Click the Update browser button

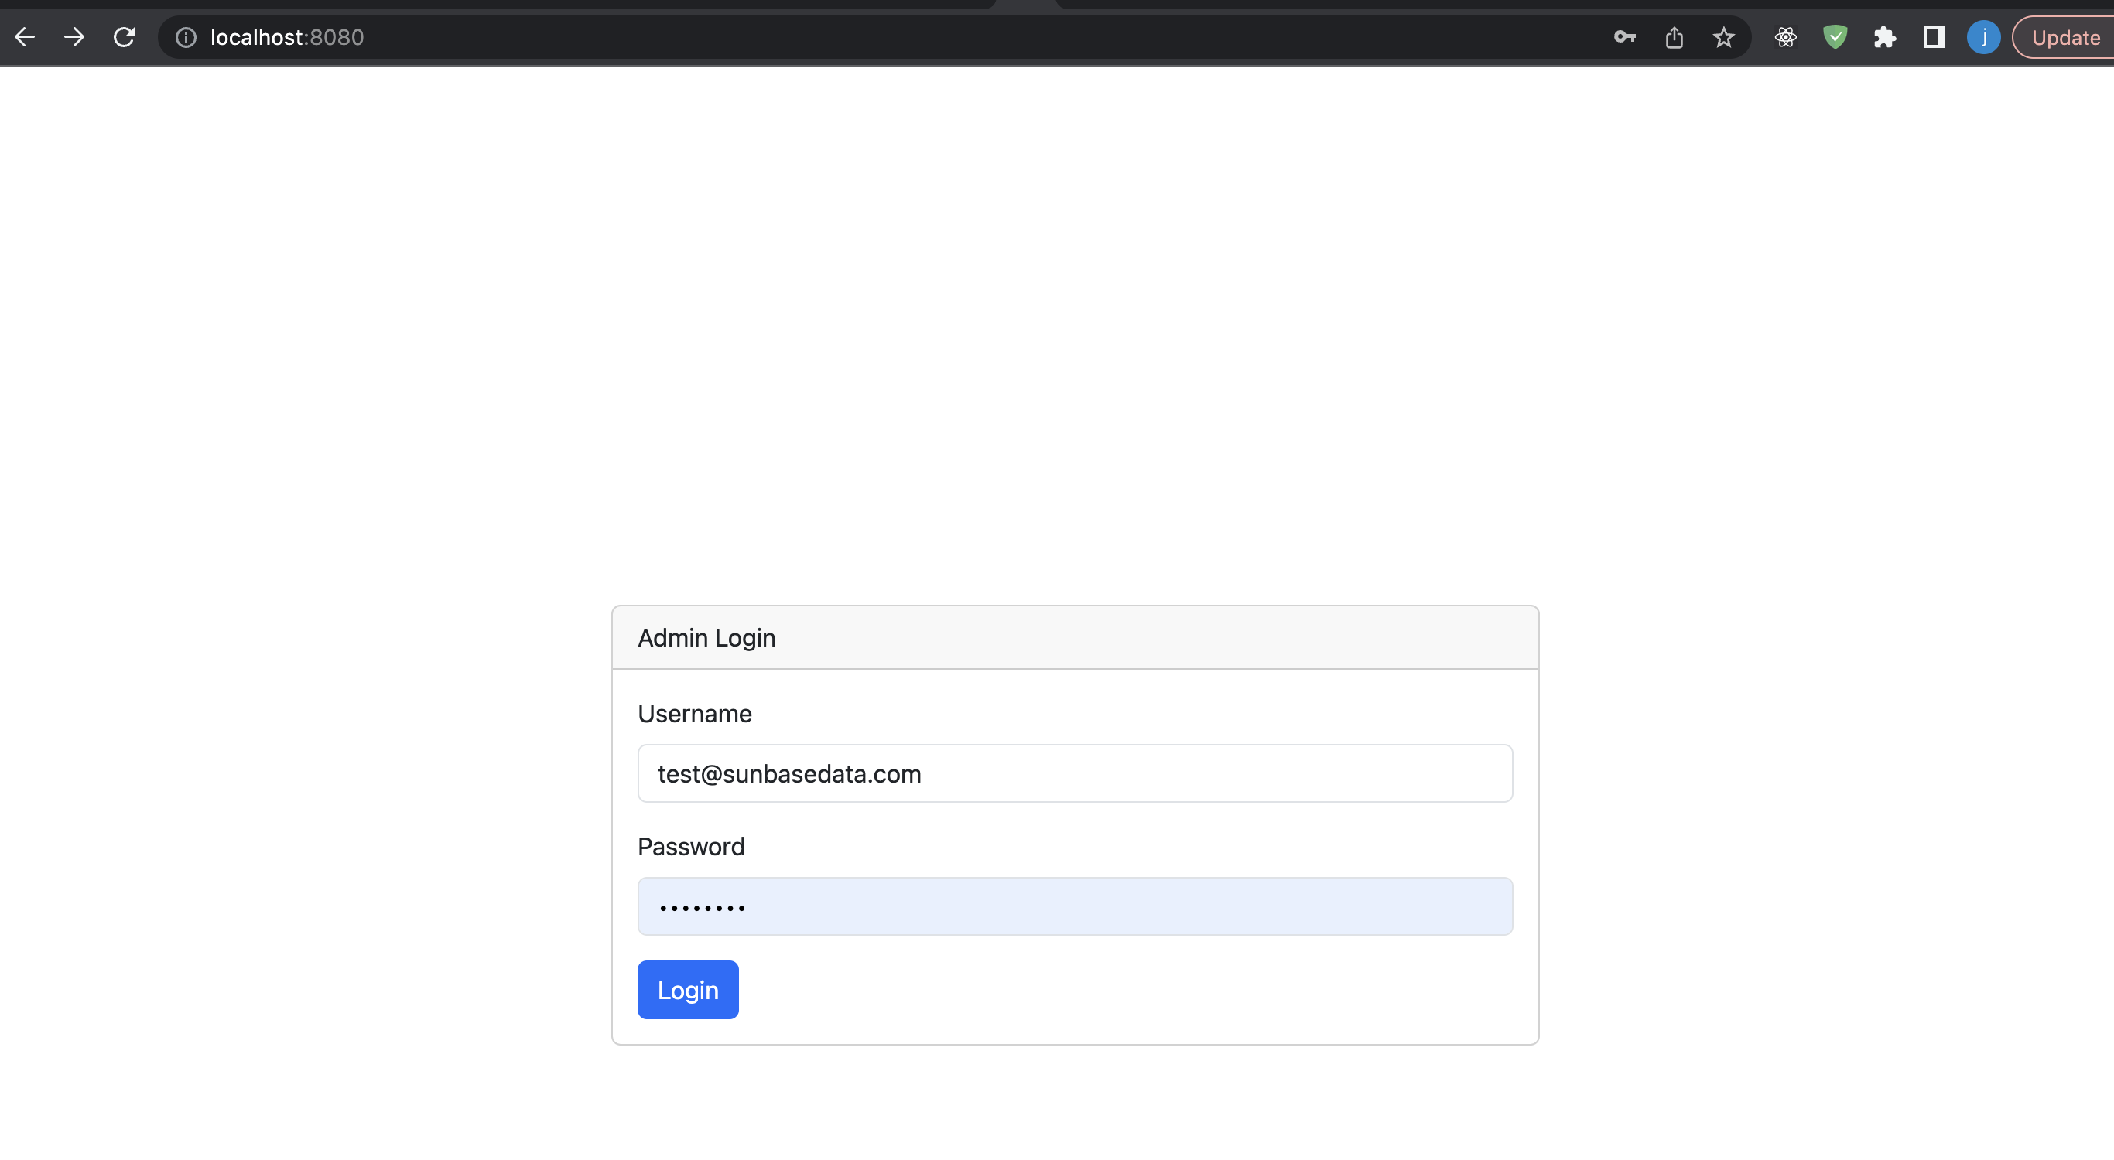(x=2064, y=37)
